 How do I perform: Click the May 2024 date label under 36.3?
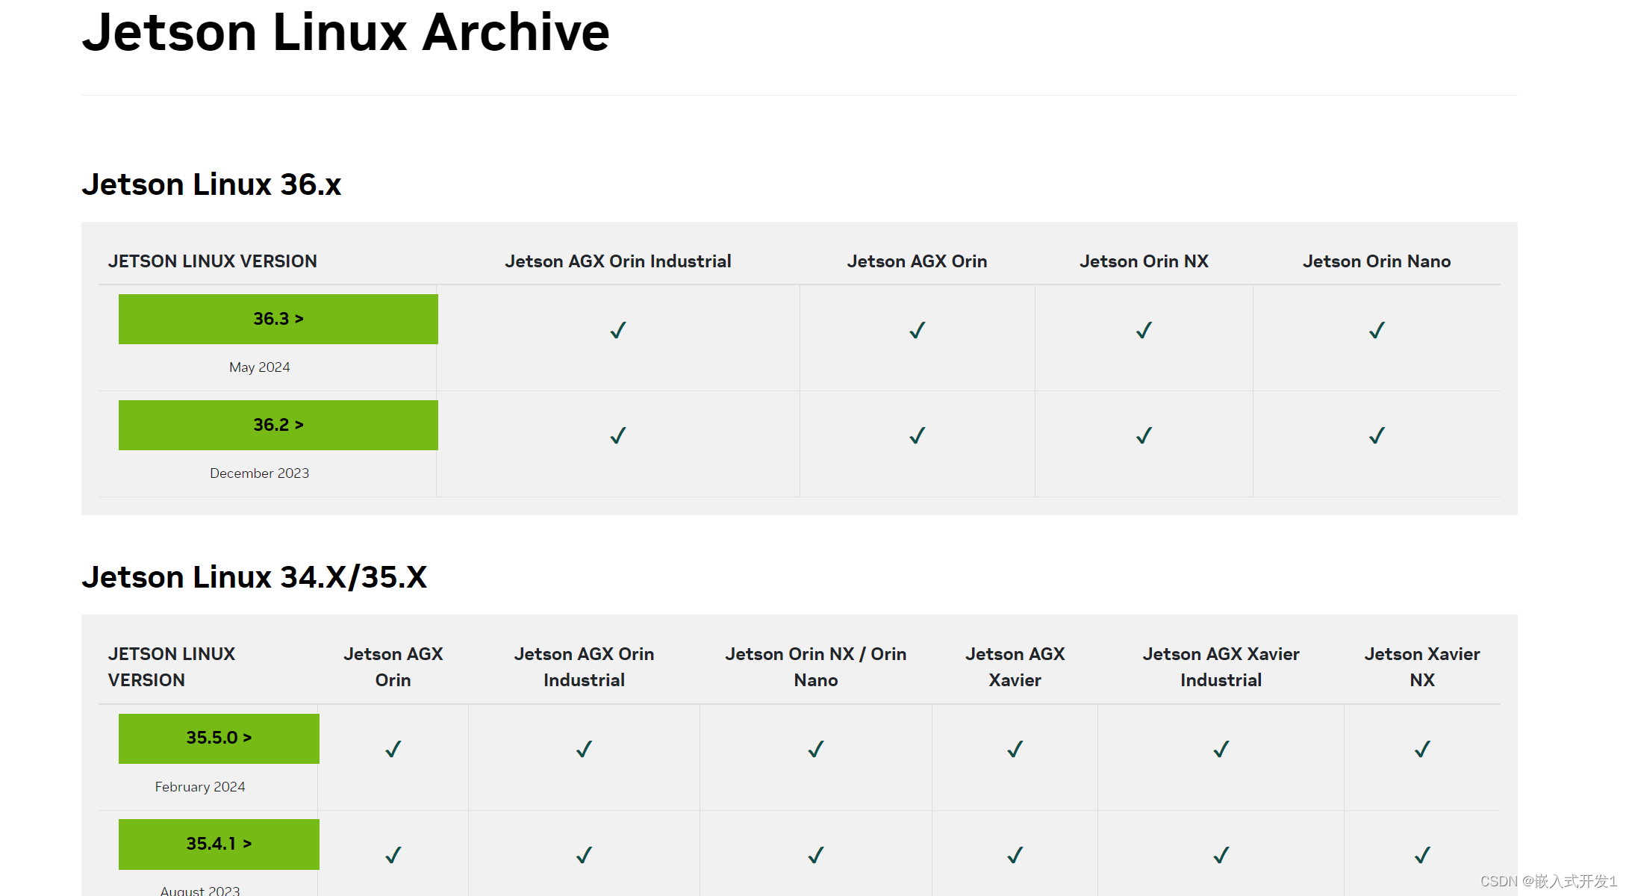click(x=259, y=367)
